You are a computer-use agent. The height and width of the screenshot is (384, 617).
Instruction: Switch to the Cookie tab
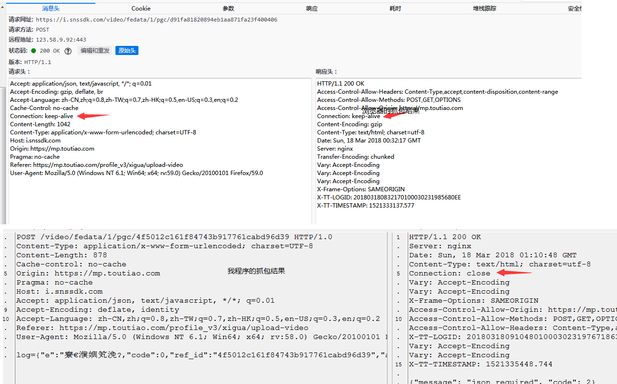(141, 9)
